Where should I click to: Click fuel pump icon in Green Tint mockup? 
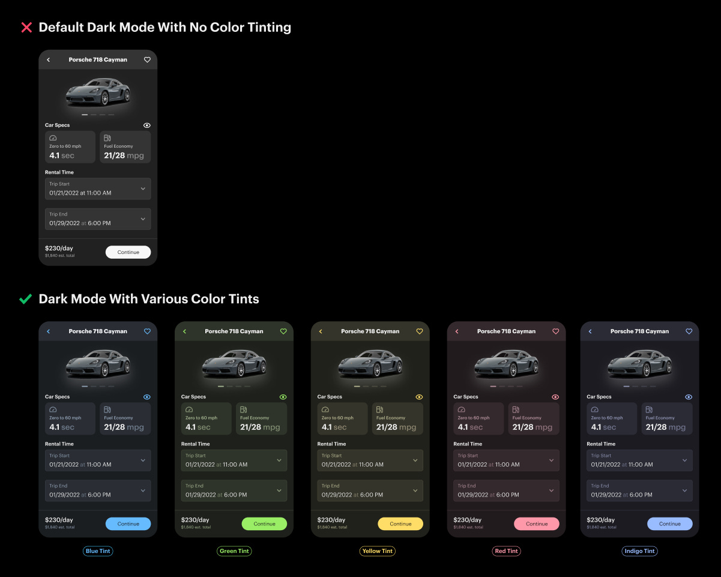[244, 409]
